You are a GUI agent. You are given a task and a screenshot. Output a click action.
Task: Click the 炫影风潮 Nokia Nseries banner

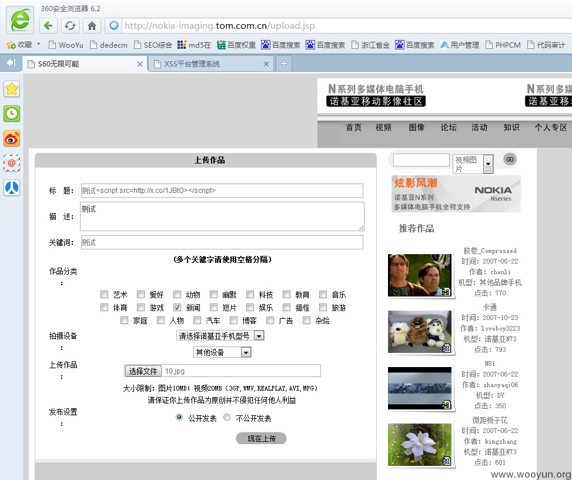tap(456, 194)
